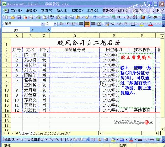Screen dimensions: 165x147
Task: Click the insert function fx button
Action: click(x=49, y=30)
